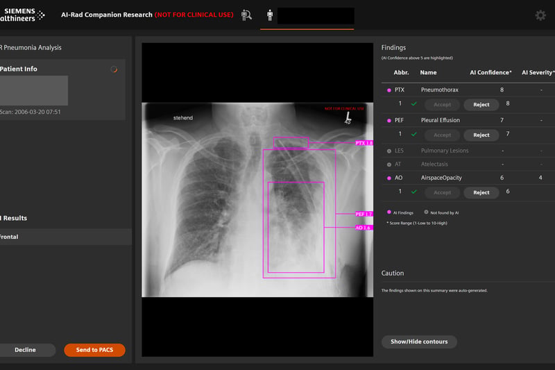Screen dimensions: 555x370
Task: Select the Atelectasis row name
Action: pyautogui.click(x=434, y=165)
